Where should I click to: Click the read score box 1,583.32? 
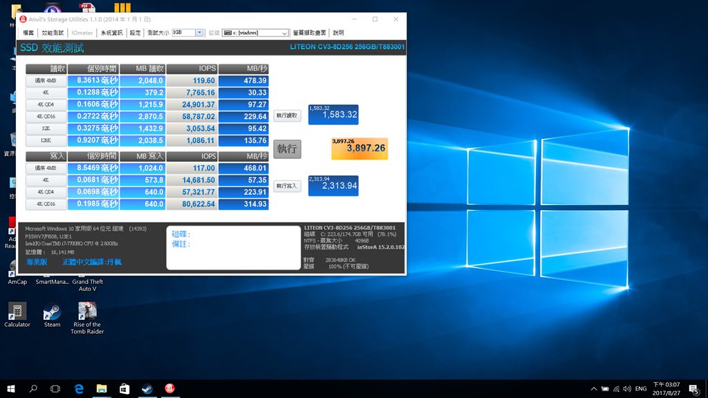333,115
